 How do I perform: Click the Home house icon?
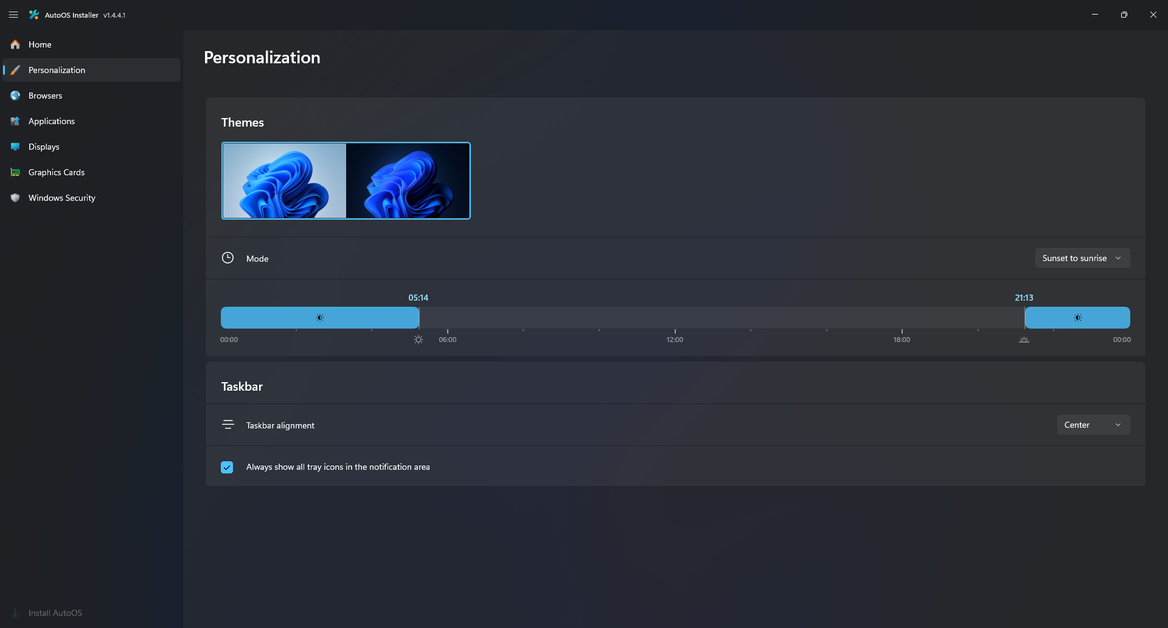pyautogui.click(x=15, y=44)
